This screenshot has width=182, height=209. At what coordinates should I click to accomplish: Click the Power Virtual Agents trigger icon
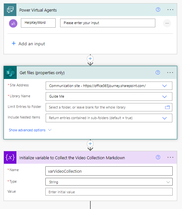click(x=10, y=10)
